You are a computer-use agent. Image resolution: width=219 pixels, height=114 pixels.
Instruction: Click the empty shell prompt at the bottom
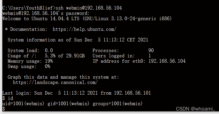tap(4, 109)
